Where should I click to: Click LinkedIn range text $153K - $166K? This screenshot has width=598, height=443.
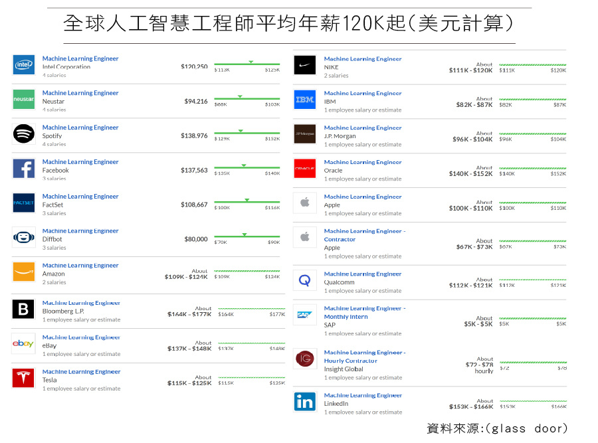[471, 406]
